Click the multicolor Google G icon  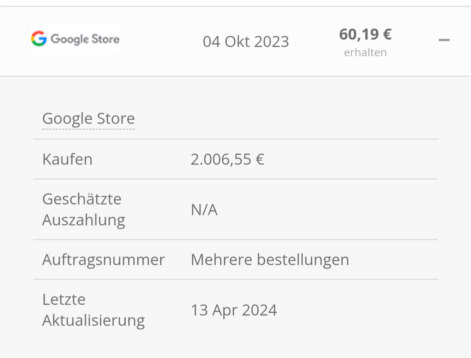coord(39,39)
